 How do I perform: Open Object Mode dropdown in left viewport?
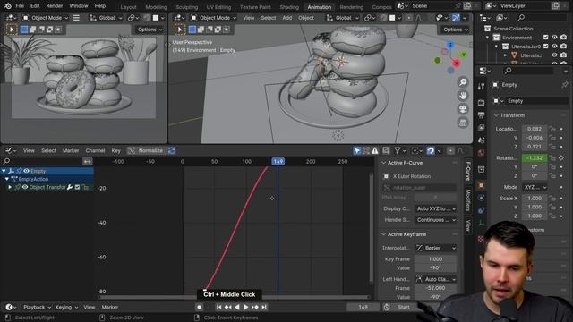(x=46, y=18)
